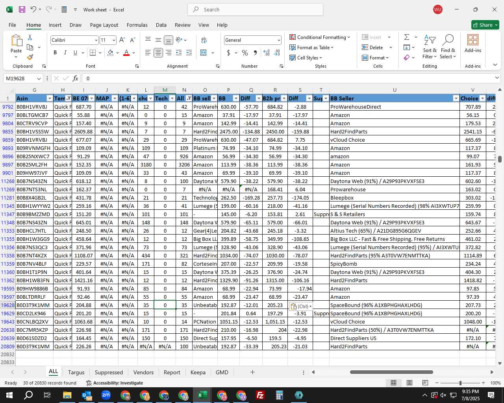Toggle Italic formatting
Viewport: 504px width, 403px height.
click(65, 53)
